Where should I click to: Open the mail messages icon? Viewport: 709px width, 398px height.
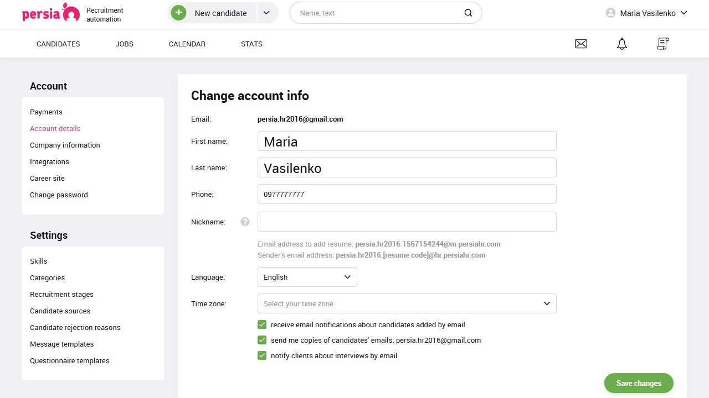[x=580, y=44]
